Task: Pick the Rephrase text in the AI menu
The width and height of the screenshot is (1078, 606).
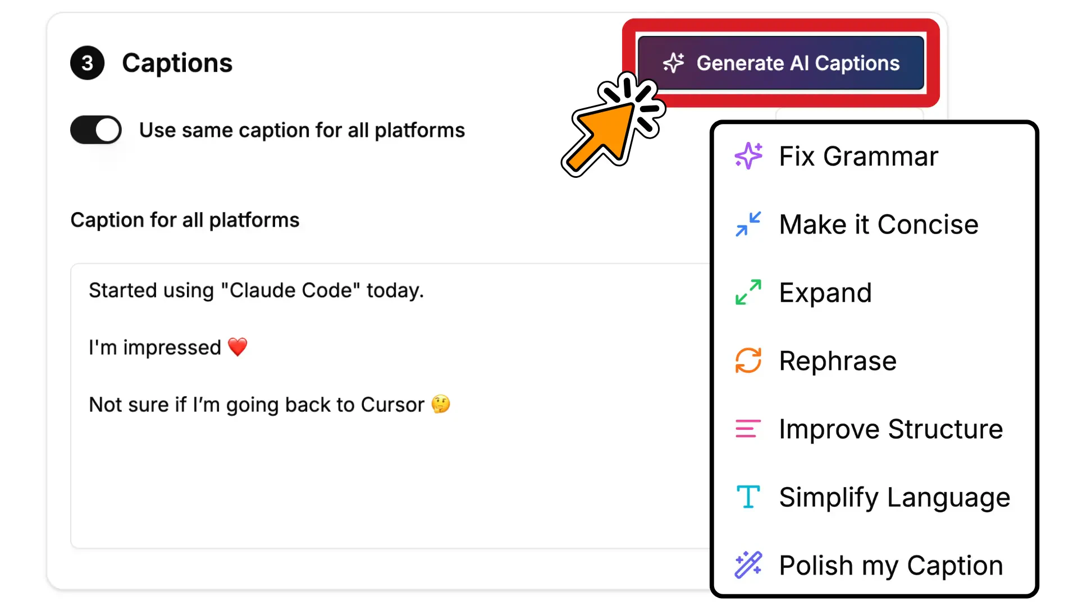Action: (838, 361)
